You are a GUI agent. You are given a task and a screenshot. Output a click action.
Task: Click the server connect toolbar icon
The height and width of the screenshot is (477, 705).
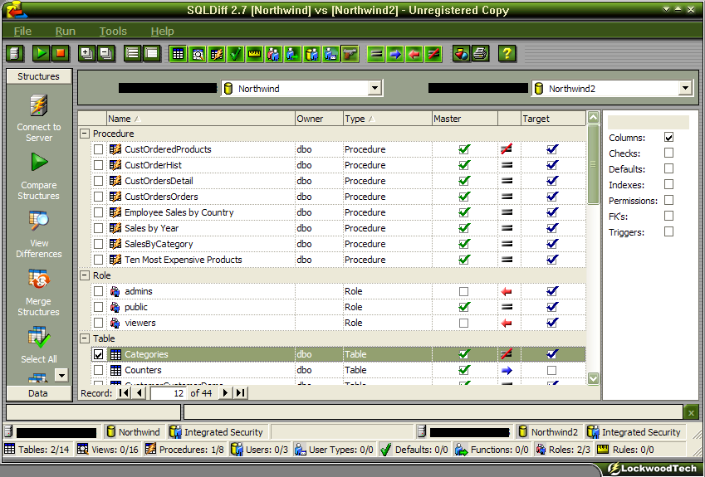click(x=14, y=53)
